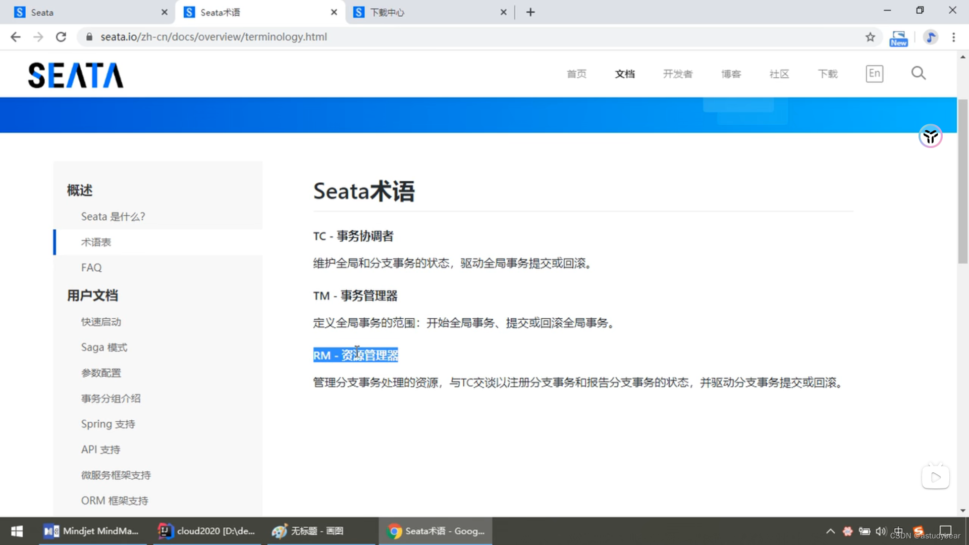Show hidden tray icons with the chevron

[830, 531]
